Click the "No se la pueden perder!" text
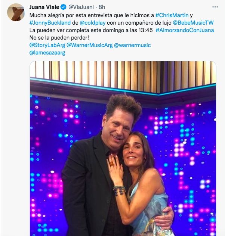The image size is (225, 236). [x=60, y=37]
